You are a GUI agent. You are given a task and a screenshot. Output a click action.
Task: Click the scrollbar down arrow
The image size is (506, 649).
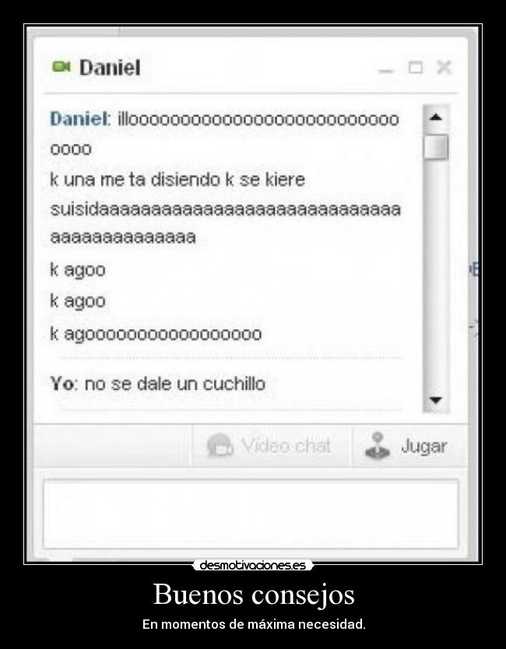point(436,400)
